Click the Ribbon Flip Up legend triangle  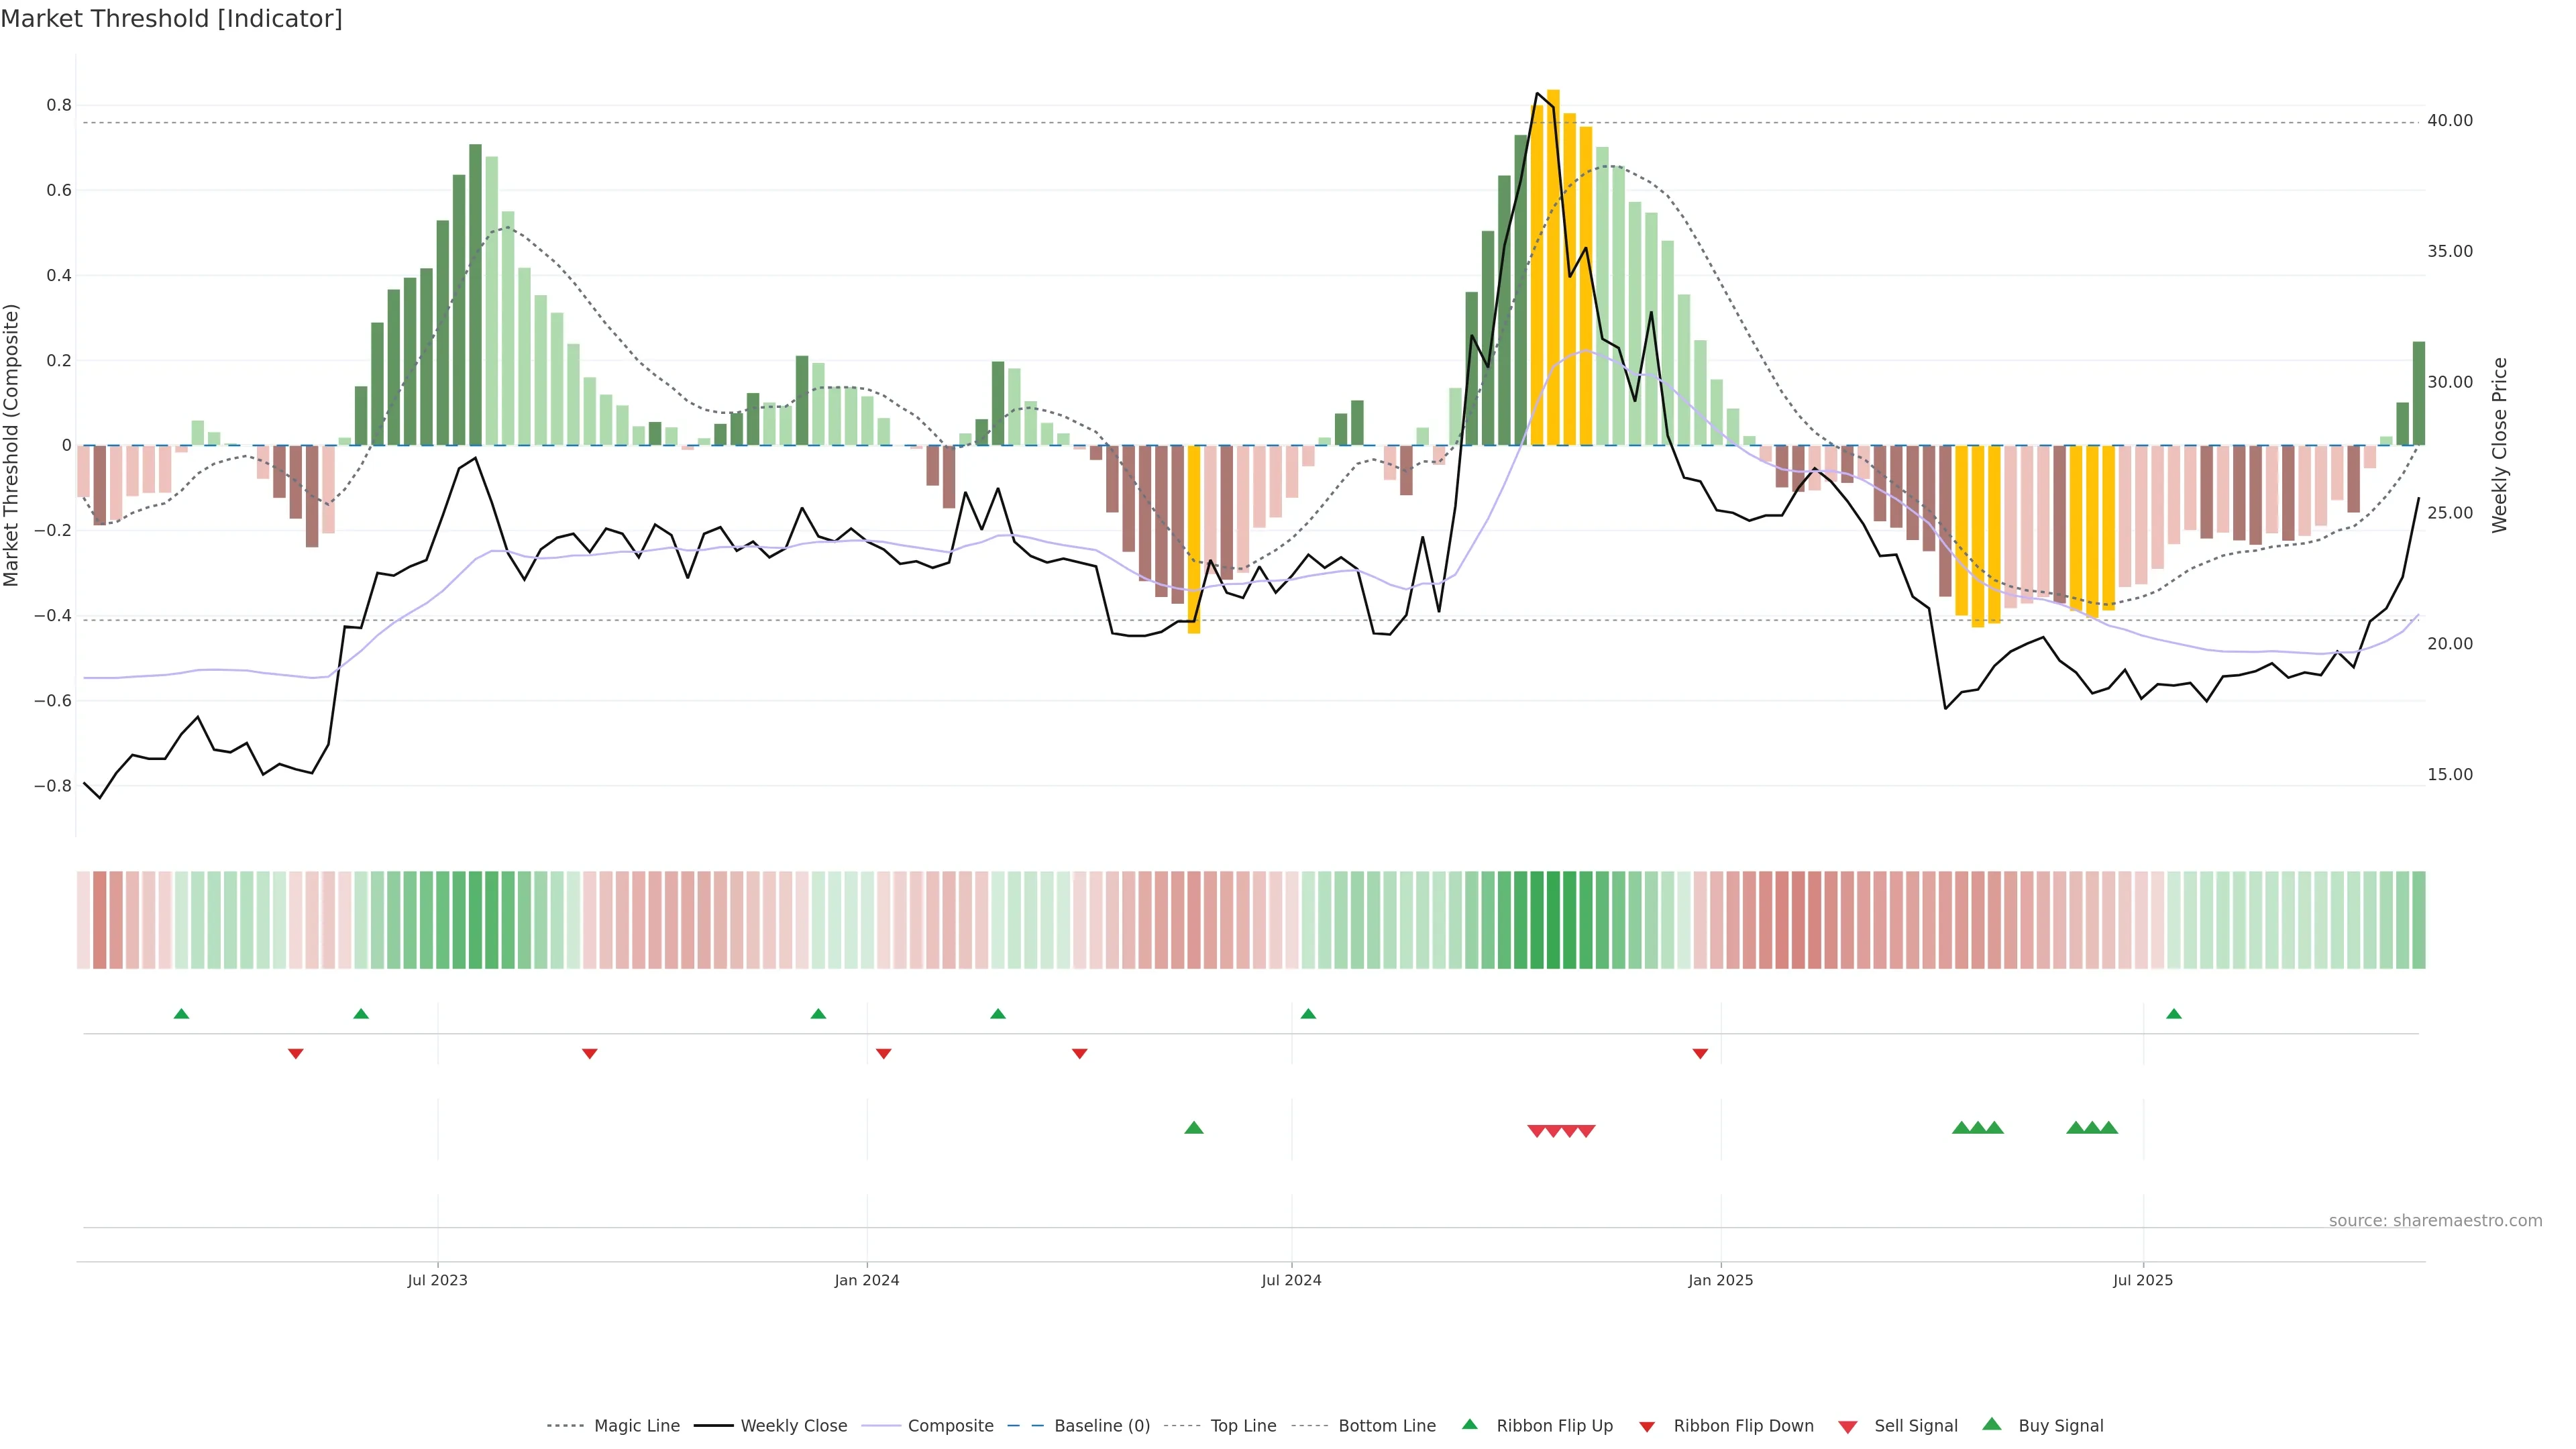click(x=1469, y=1424)
